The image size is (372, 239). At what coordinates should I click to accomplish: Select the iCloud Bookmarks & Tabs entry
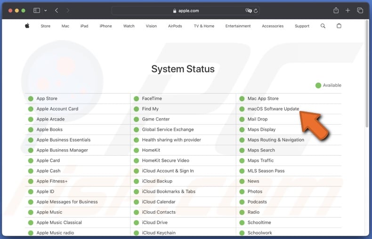pyautogui.click(x=169, y=191)
